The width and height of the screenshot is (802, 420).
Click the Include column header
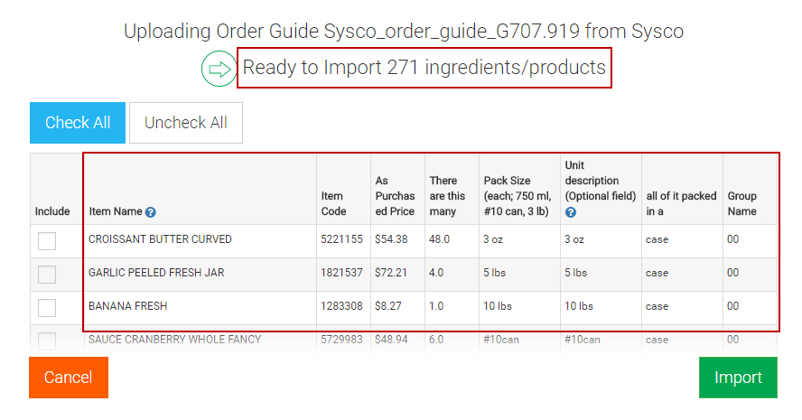52,211
